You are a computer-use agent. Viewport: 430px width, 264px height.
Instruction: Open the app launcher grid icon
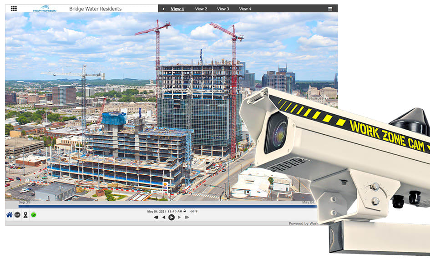[x=13, y=8]
